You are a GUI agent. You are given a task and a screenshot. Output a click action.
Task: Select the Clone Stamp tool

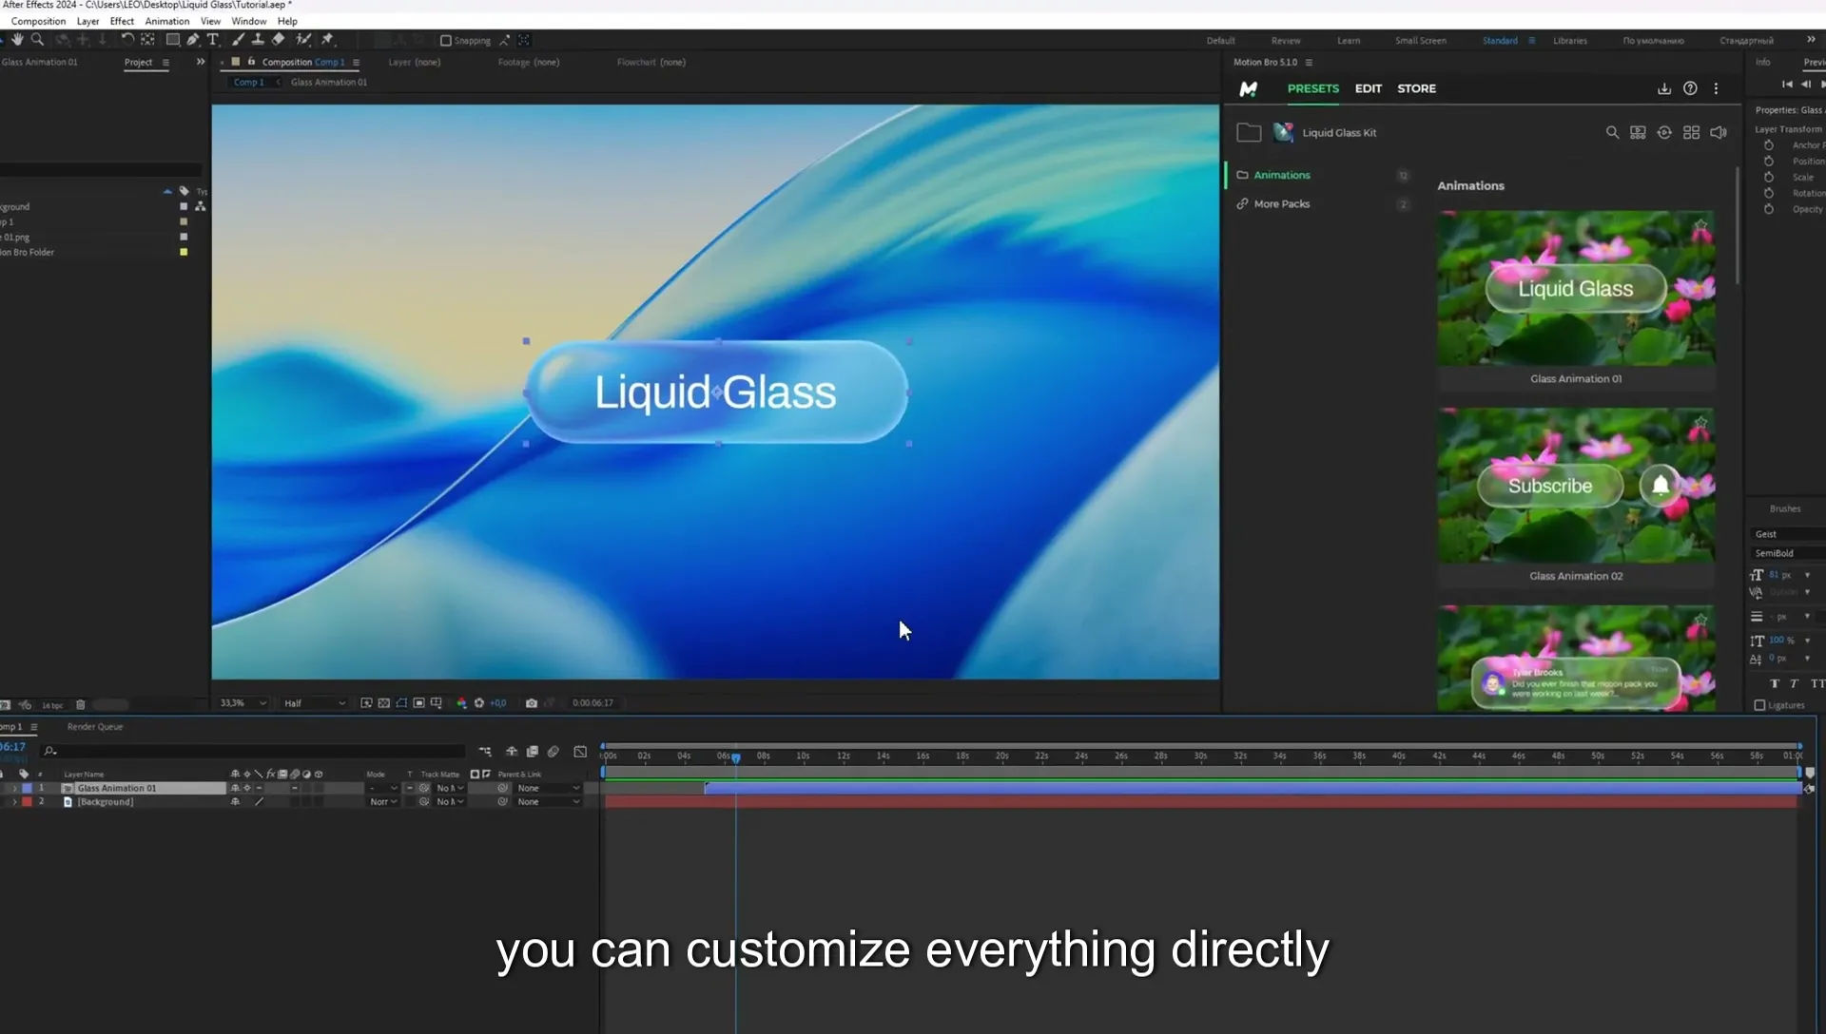click(258, 40)
